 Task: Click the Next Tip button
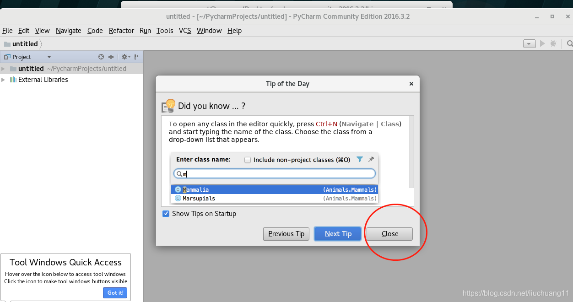(x=338, y=234)
